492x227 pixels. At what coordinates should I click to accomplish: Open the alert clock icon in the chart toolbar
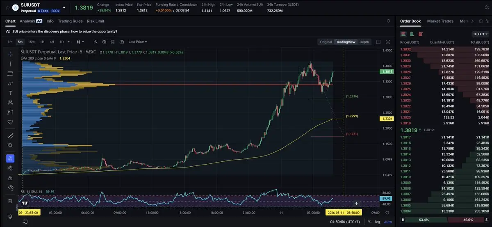(104, 42)
